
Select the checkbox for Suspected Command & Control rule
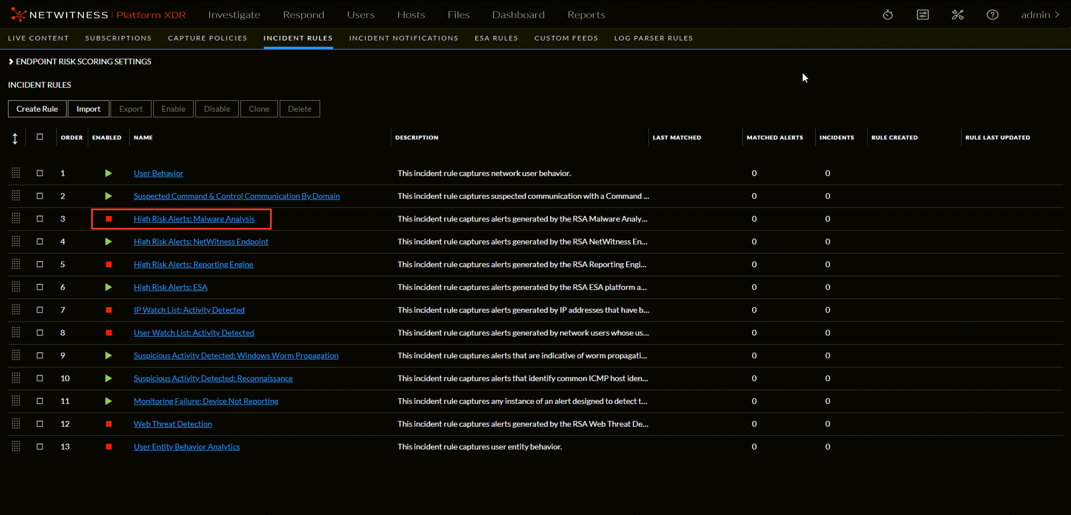pos(40,196)
